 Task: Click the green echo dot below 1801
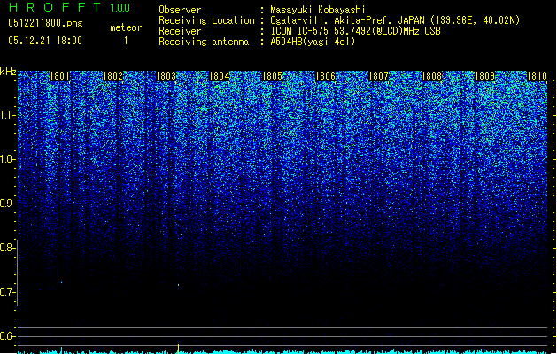(x=61, y=282)
